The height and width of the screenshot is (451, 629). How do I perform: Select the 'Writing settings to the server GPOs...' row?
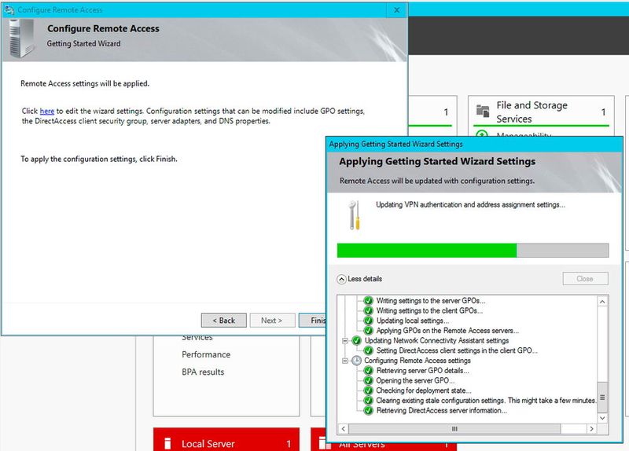(x=431, y=301)
